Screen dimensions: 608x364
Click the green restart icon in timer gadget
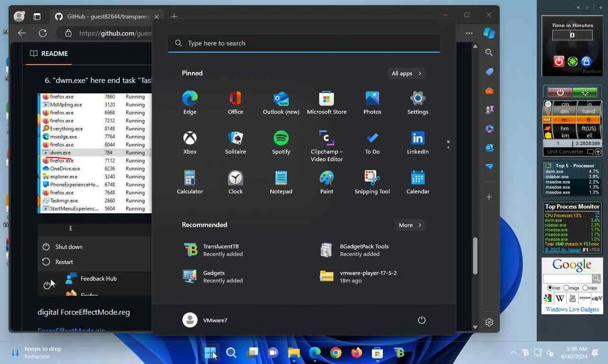click(x=573, y=62)
